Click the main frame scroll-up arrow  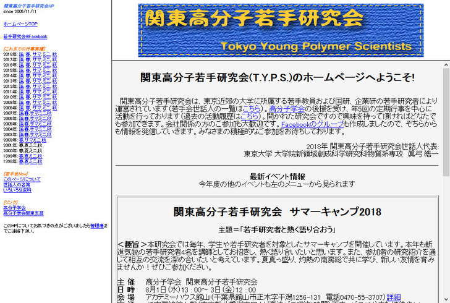446,64
